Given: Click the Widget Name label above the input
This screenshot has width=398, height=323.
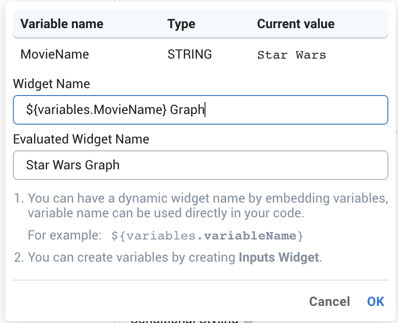Looking at the screenshot, I should [x=51, y=84].
